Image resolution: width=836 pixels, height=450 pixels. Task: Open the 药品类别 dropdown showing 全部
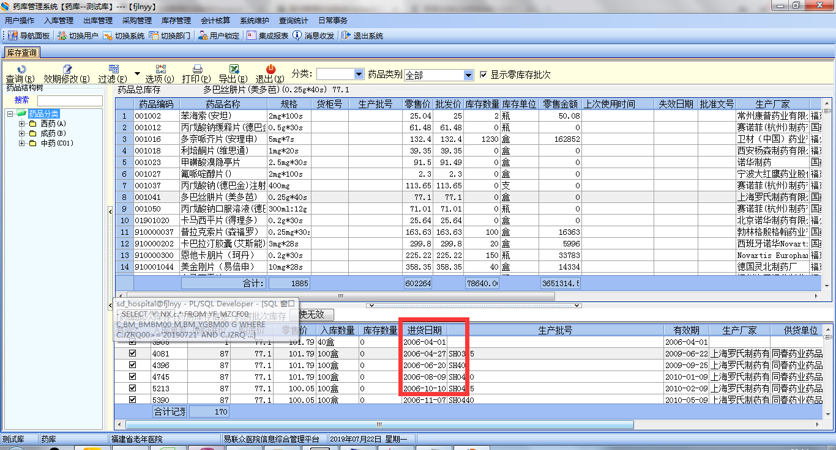pos(469,75)
